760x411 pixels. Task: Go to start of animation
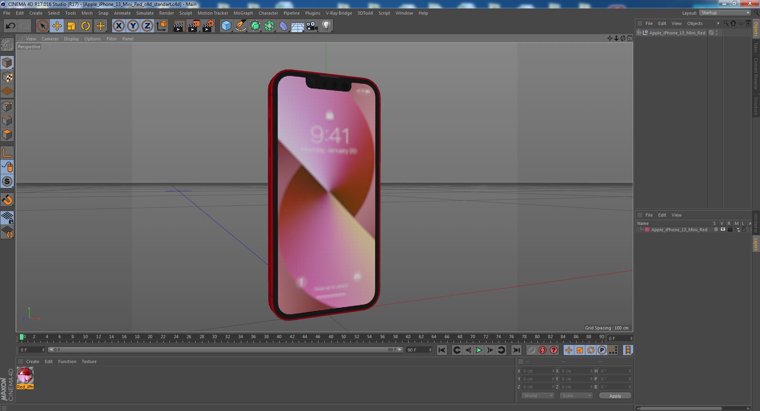[442, 350]
